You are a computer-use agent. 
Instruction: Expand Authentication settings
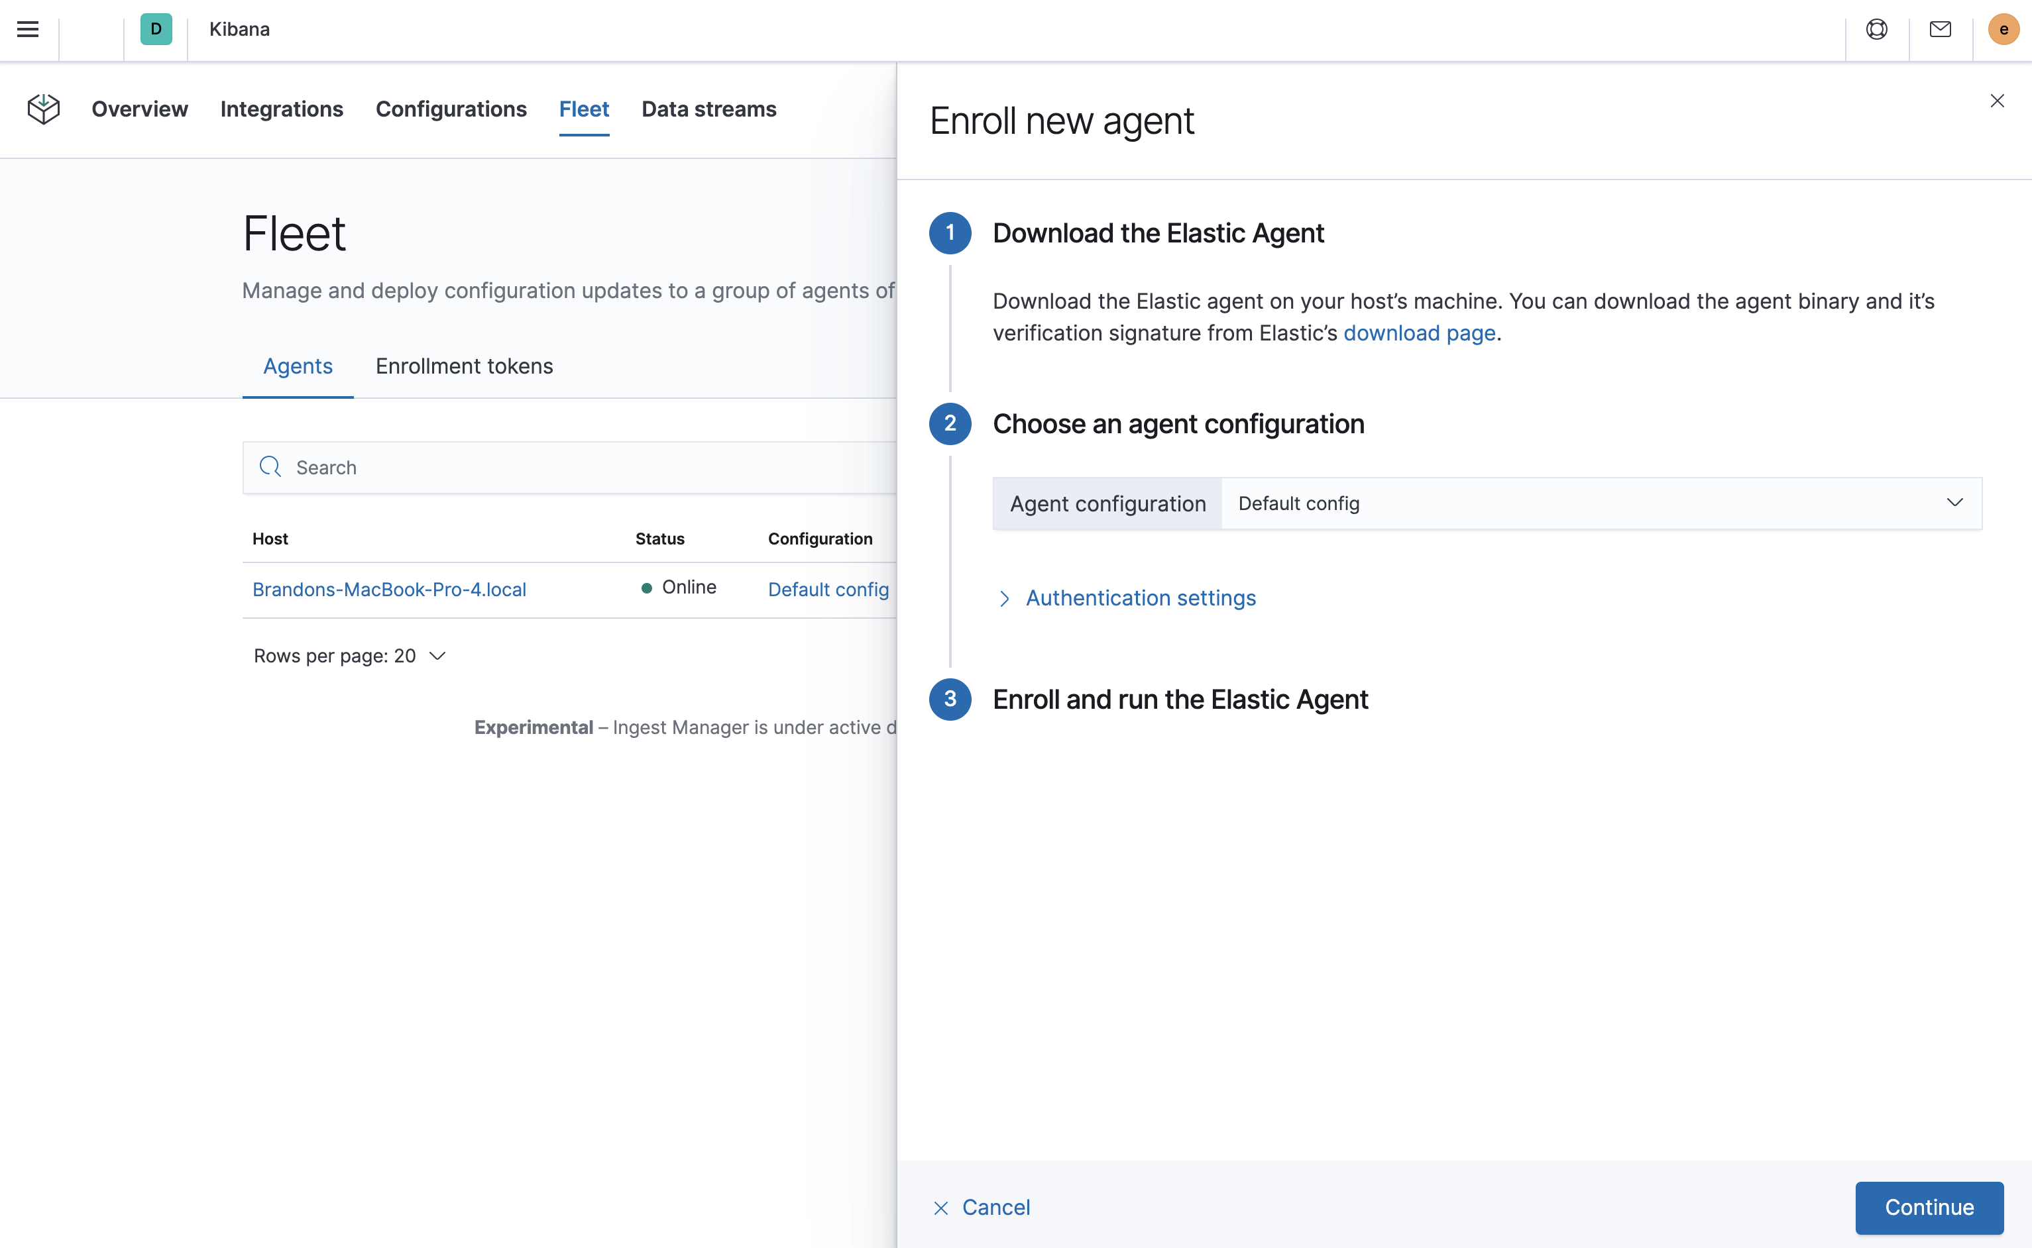point(1140,598)
